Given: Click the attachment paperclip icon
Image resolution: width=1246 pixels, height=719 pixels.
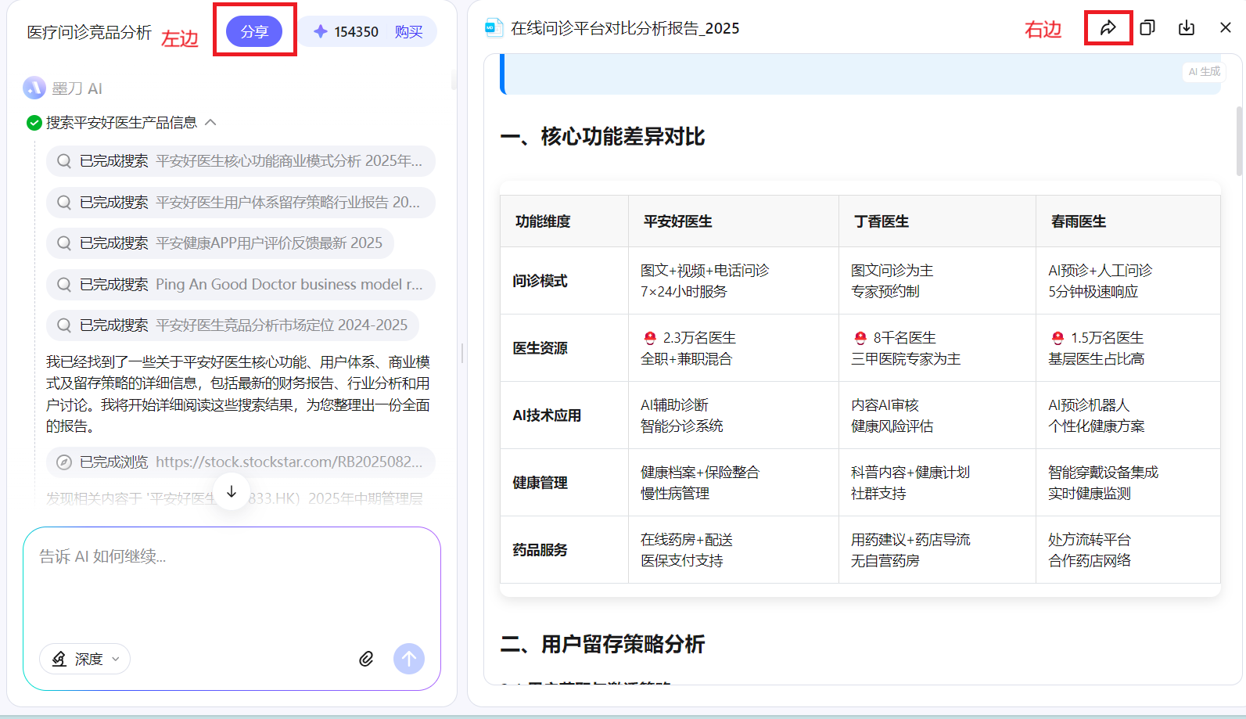Looking at the screenshot, I should pyautogui.click(x=366, y=659).
